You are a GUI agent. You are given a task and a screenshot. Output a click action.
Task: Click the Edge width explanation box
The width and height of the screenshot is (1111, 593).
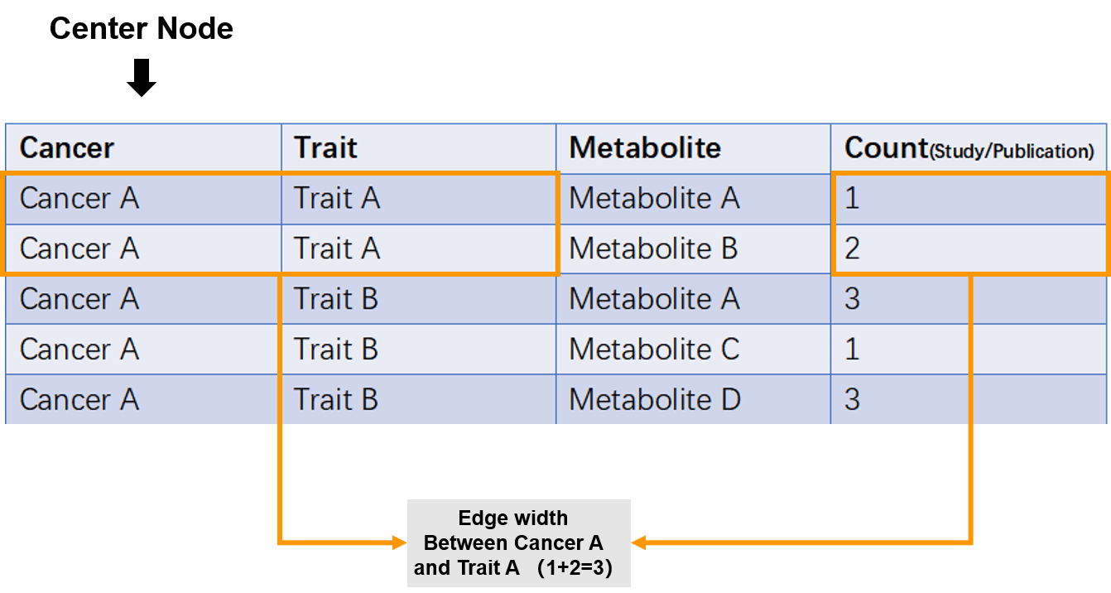(519, 543)
